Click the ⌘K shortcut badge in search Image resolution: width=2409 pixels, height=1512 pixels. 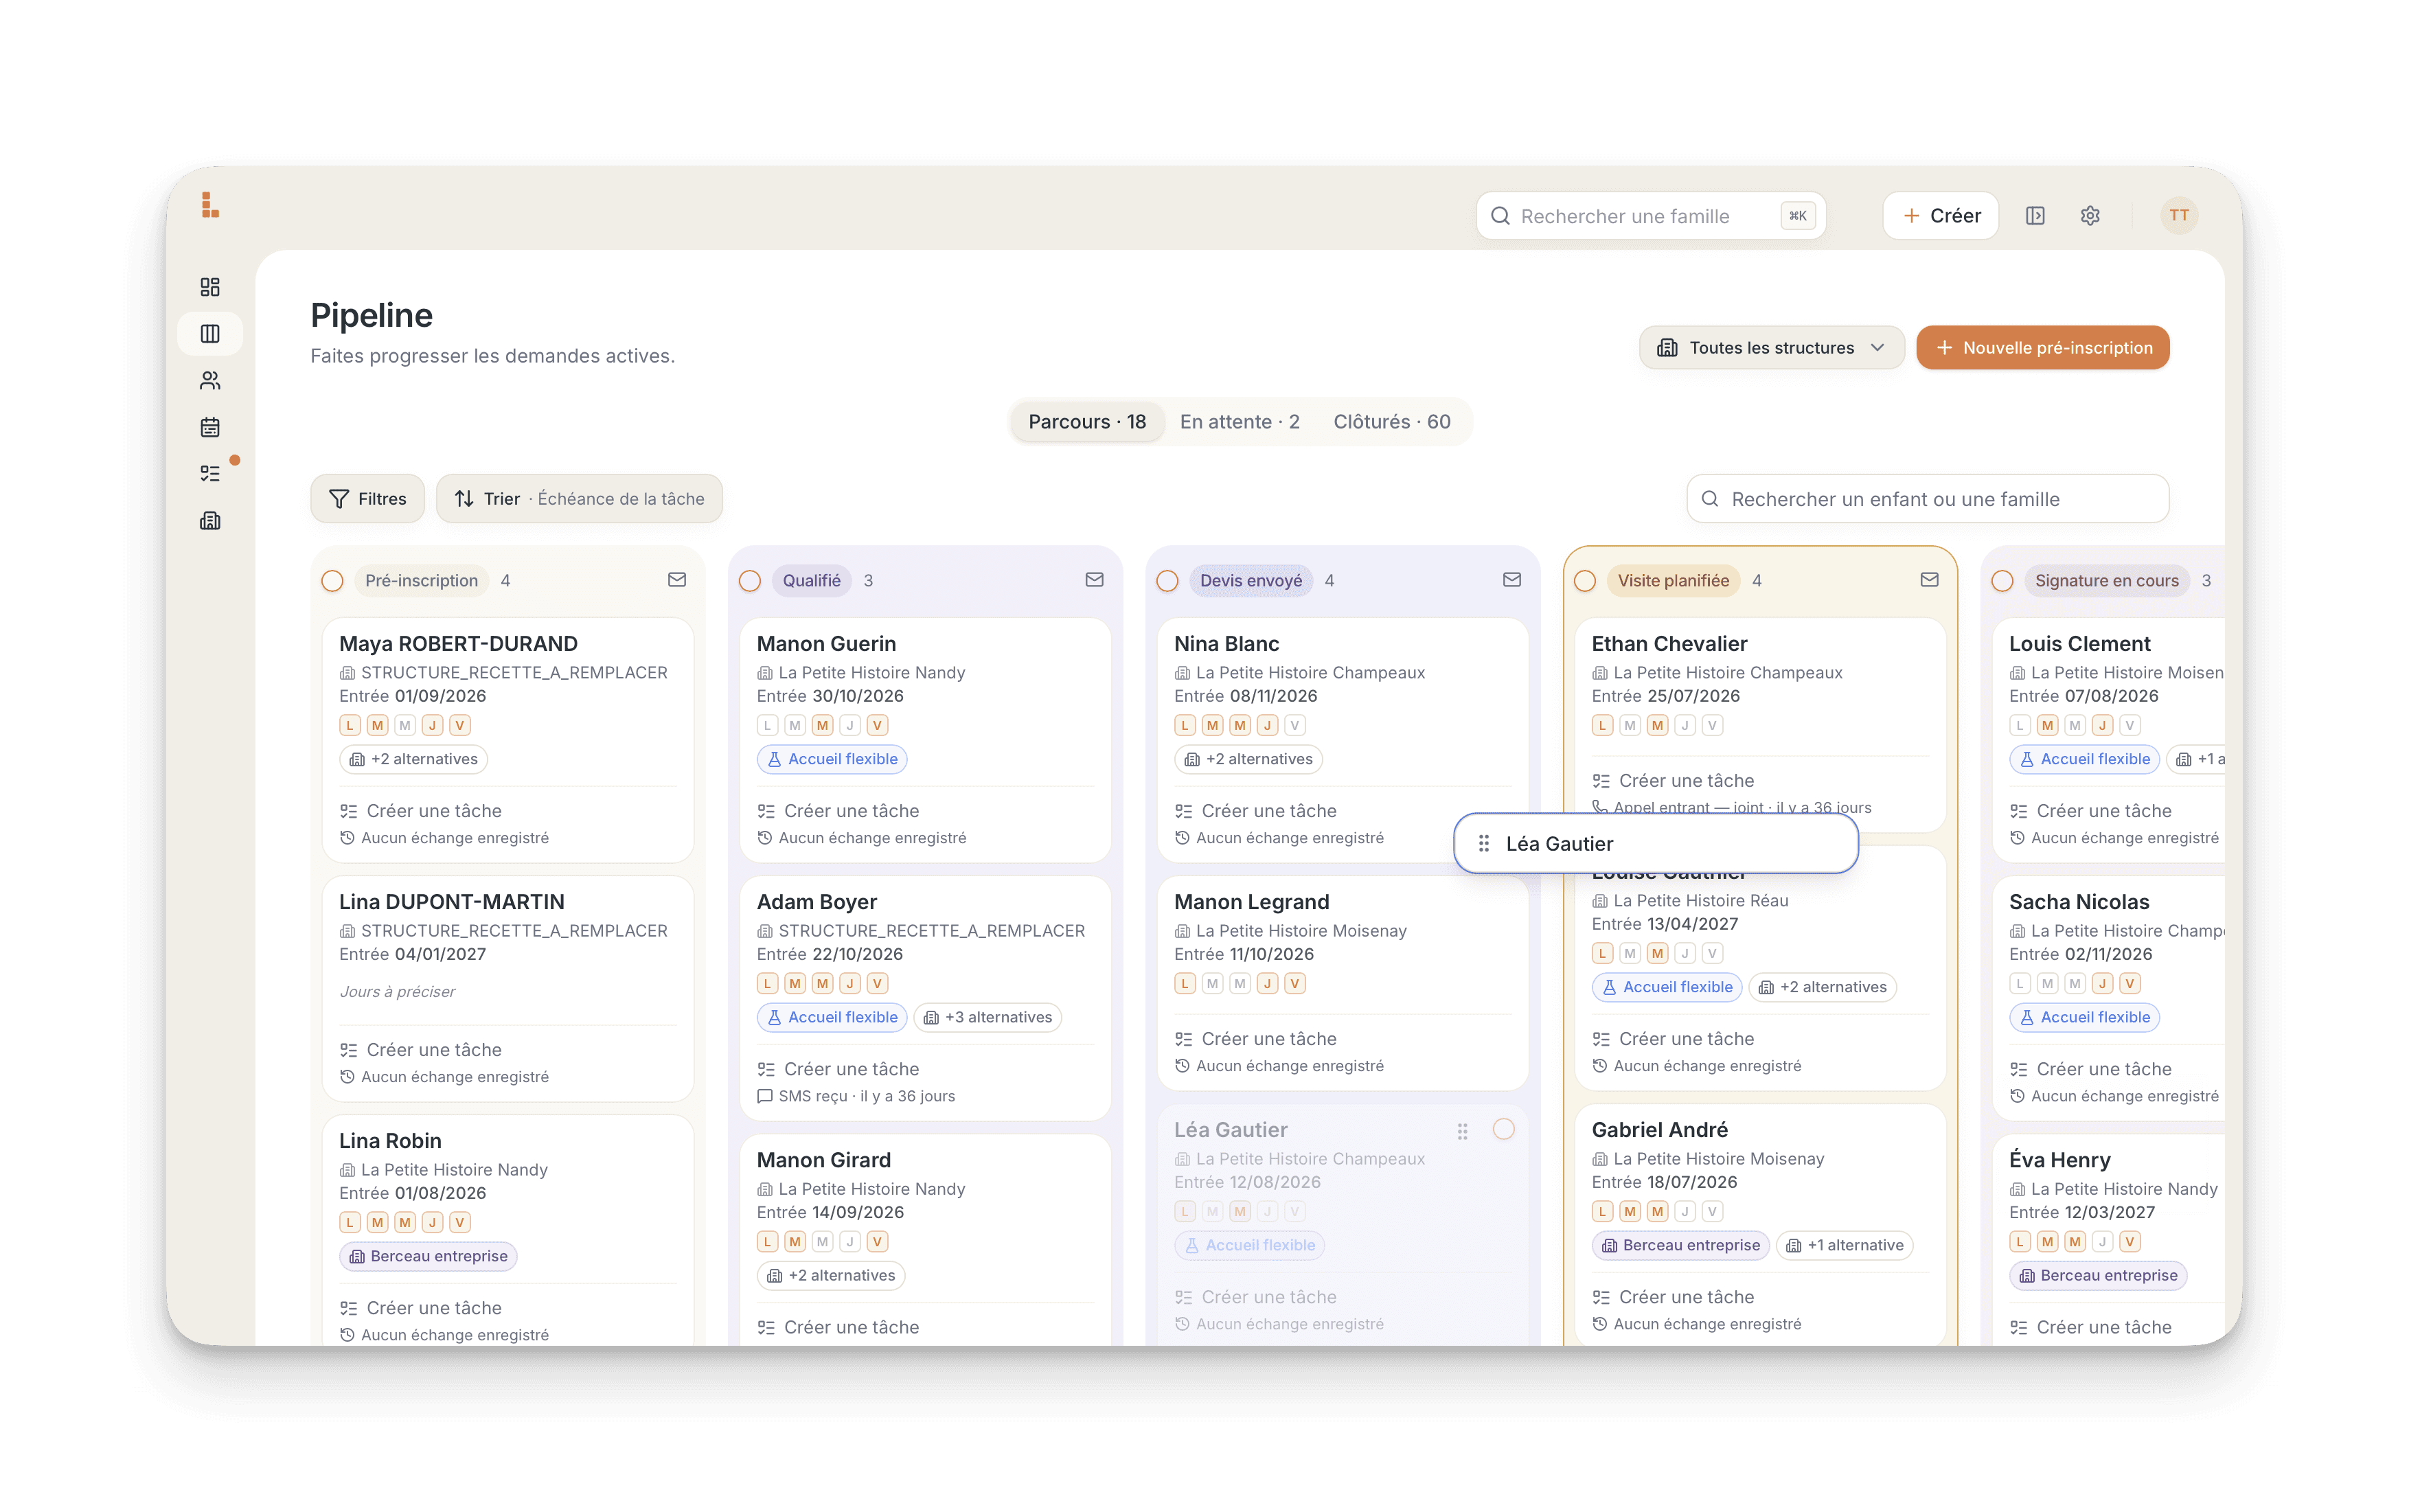(x=1798, y=216)
